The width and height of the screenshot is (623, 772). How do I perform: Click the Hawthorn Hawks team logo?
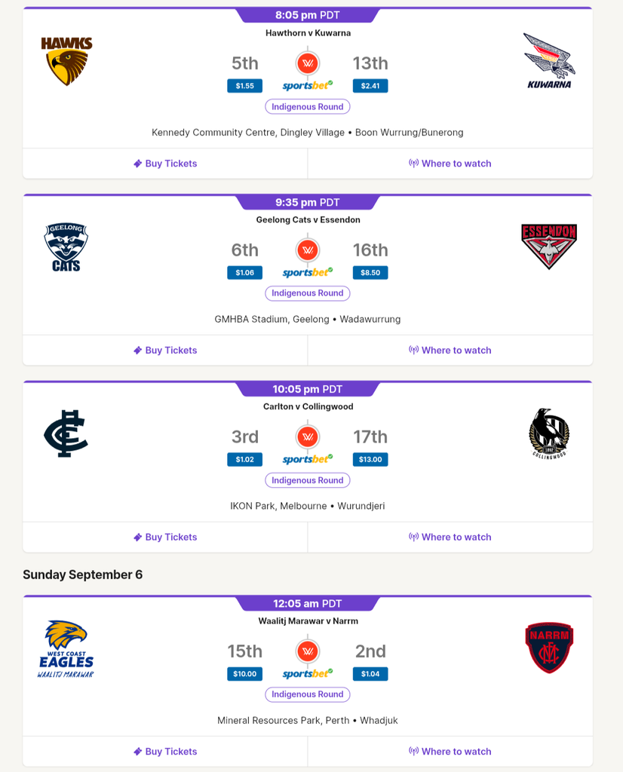(x=66, y=61)
